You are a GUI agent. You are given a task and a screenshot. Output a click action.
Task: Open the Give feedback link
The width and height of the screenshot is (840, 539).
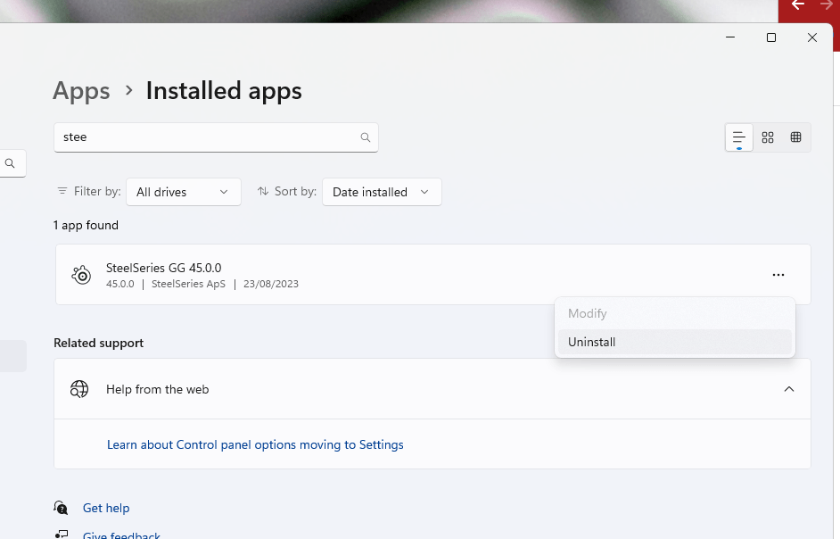(121, 535)
